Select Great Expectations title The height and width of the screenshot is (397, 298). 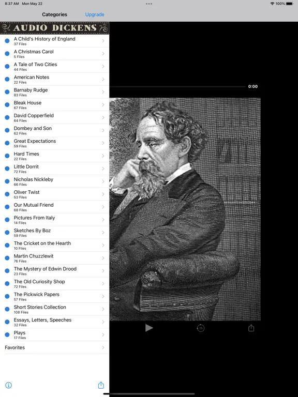[x=35, y=141]
